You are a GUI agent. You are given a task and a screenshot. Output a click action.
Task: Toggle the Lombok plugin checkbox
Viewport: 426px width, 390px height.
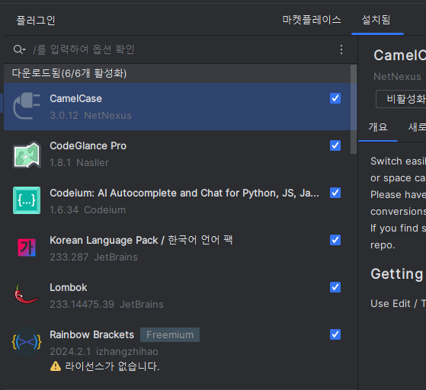tap(335, 287)
